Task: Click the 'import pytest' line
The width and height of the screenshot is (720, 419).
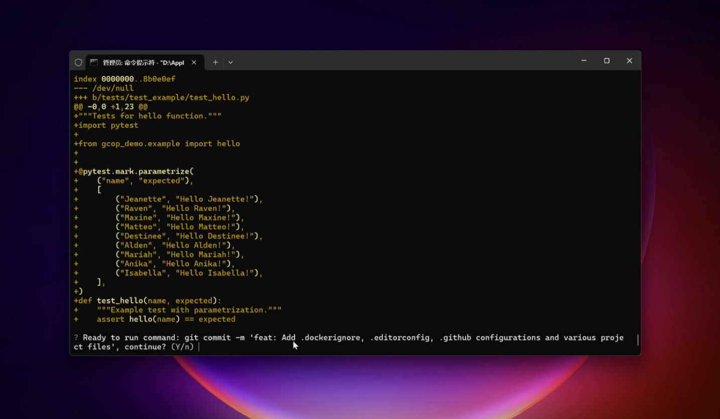Action: tap(106, 125)
